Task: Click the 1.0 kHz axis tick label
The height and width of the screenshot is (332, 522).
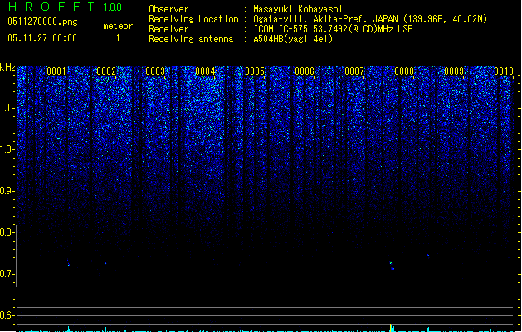Action: [x=7, y=149]
